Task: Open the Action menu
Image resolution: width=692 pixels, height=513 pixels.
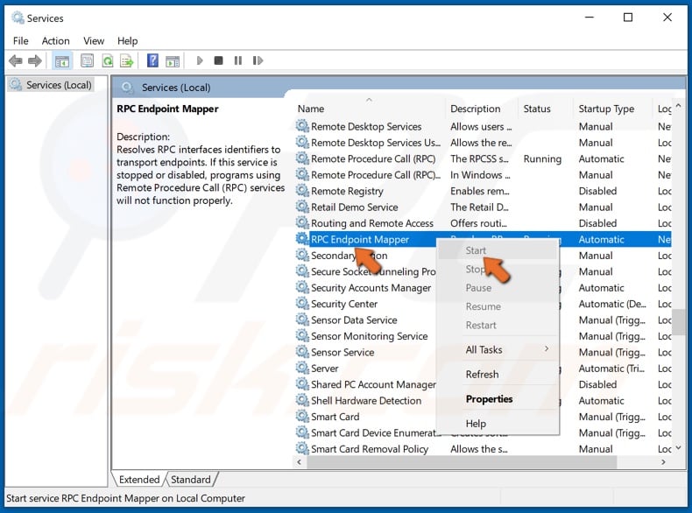Action: click(55, 40)
